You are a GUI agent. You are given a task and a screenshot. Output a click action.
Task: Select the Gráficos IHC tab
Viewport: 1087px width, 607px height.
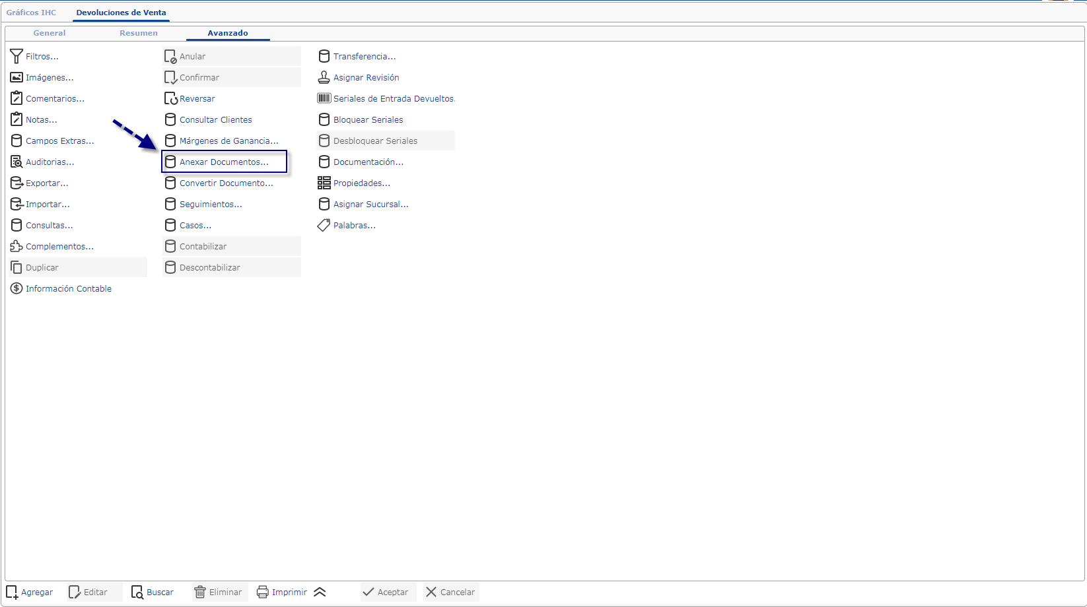point(31,13)
